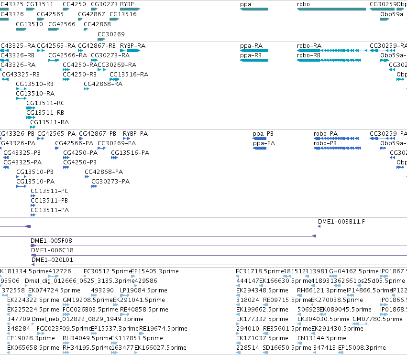
Task: Select the CG42868-RA transcript label
Action: pyautogui.click(x=103, y=84)
